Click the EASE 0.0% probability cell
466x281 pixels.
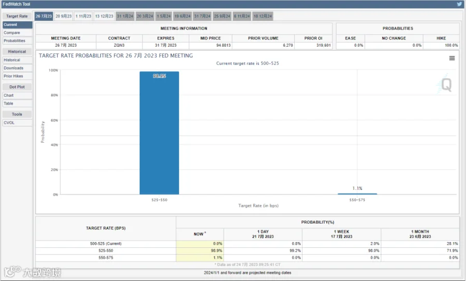tap(351, 45)
